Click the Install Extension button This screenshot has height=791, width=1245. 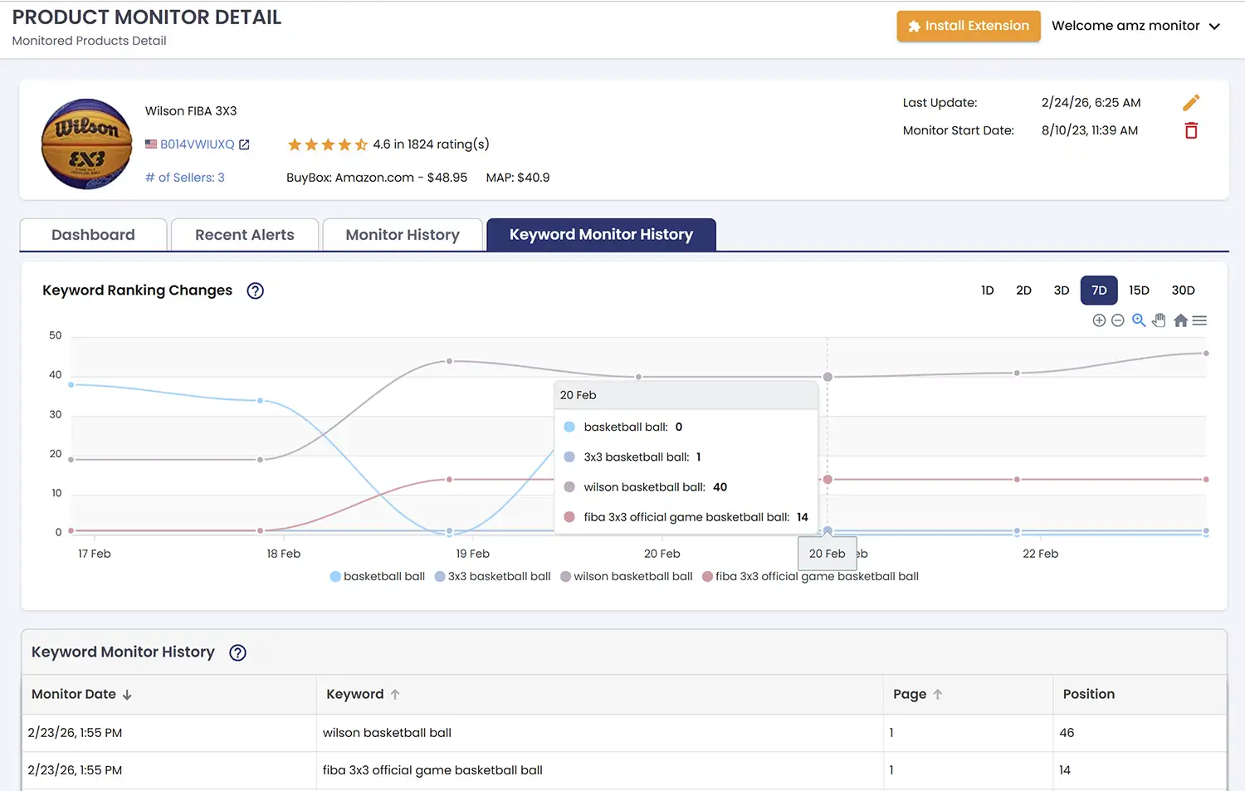coord(969,26)
